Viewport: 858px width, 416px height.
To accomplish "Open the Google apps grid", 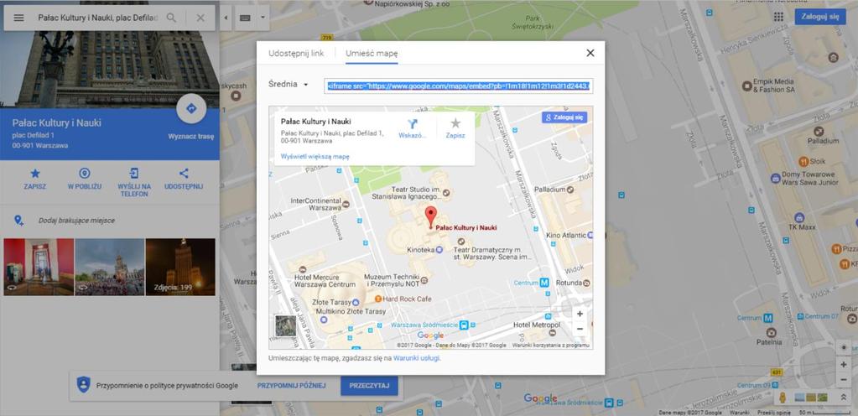I will [778, 17].
